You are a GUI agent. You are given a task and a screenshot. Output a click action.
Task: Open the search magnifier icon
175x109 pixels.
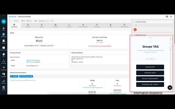(171, 16)
